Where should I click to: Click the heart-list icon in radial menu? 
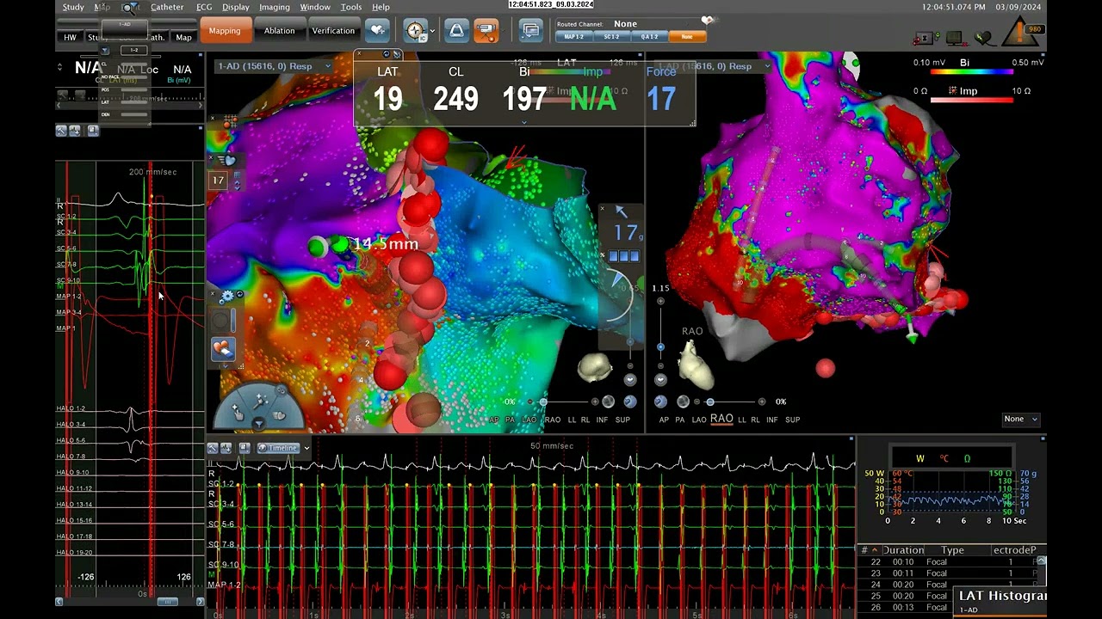pyautogui.click(x=279, y=415)
